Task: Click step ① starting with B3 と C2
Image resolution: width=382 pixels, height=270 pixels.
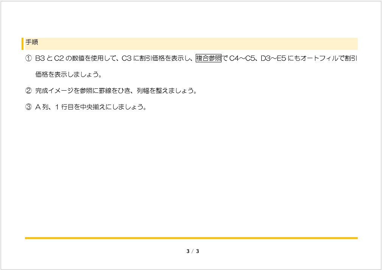Action: [x=191, y=58]
